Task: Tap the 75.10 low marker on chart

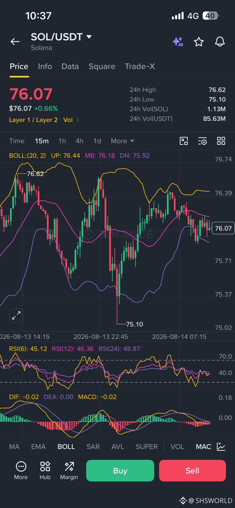Action: (x=135, y=324)
